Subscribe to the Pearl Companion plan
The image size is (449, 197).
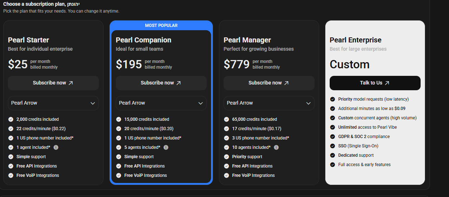pos(161,83)
